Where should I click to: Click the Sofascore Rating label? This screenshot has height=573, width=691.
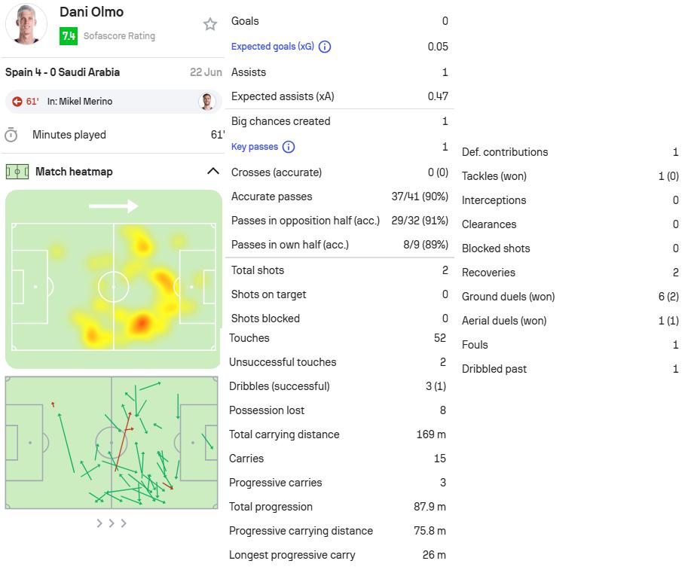(x=119, y=36)
